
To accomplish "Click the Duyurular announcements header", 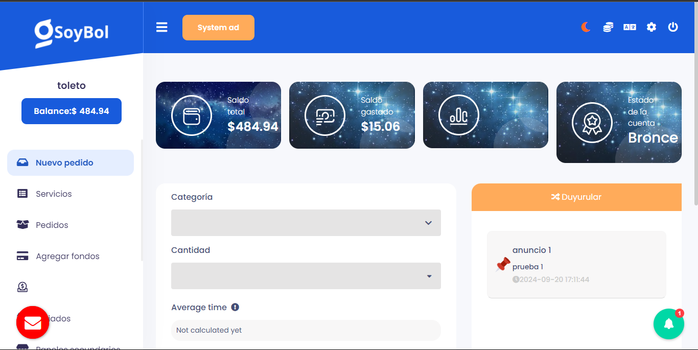I will click(x=576, y=197).
